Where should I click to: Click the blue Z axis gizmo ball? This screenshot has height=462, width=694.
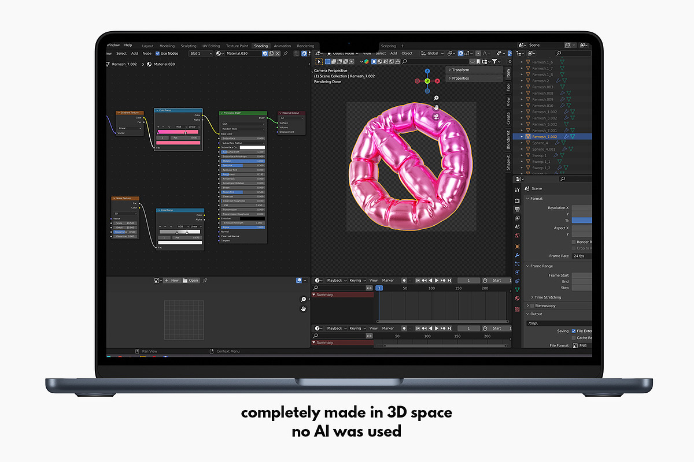pyautogui.click(x=427, y=71)
